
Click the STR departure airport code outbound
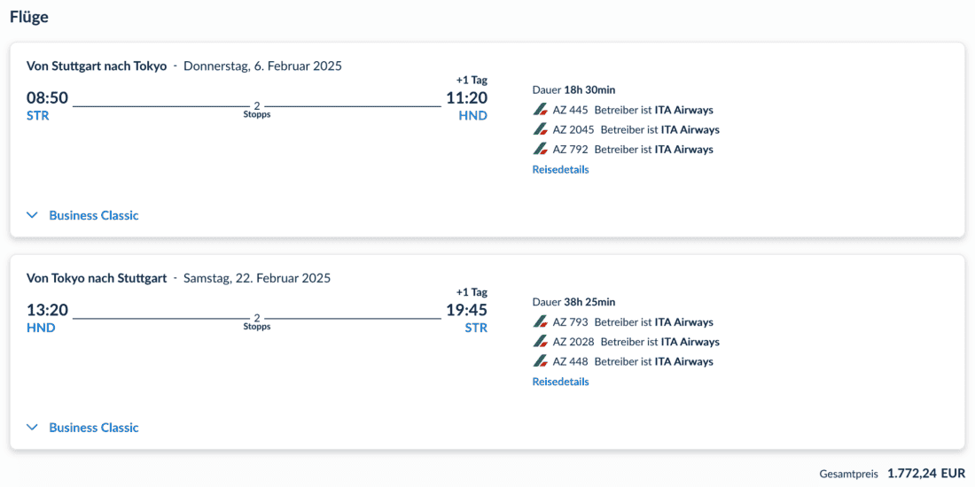click(38, 116)
